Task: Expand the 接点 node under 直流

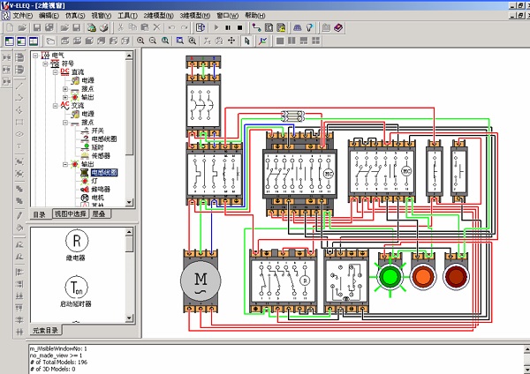Action: tap(65, 89)
